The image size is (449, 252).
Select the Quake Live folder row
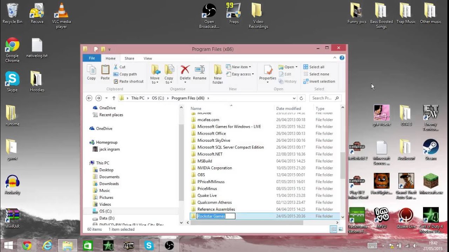pyautogui.click(x=264, y=196)
